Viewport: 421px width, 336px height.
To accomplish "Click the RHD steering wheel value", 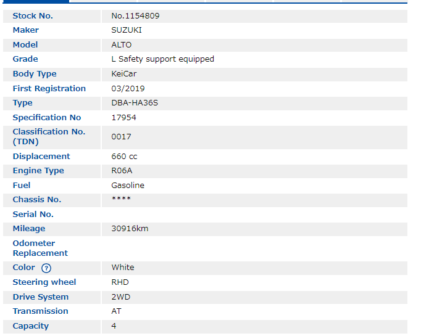I will click(x=120, y=282).
